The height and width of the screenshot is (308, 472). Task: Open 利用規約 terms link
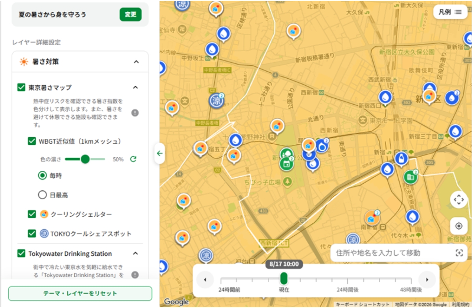point(461,304)
